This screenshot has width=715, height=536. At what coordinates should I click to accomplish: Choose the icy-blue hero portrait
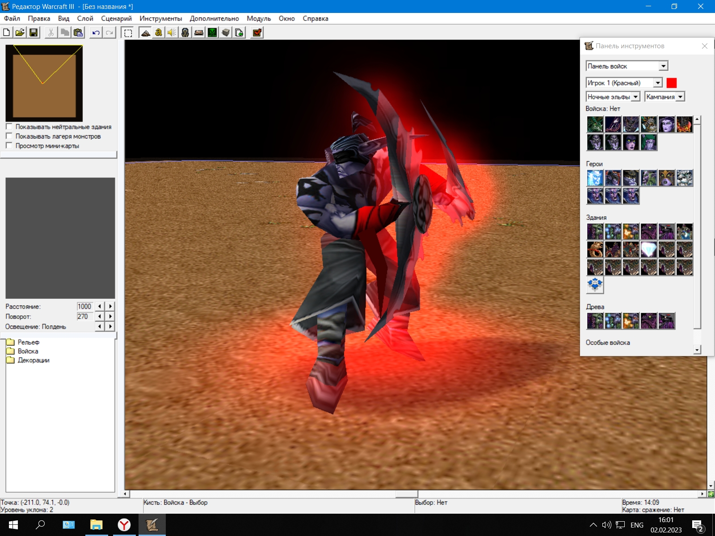click(x=595, y=178)
